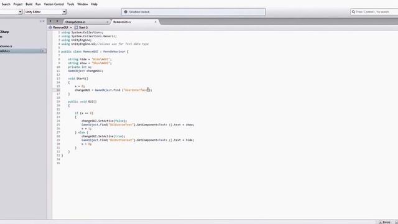Click the "} else {" line
398x224 pixels.
81,133
